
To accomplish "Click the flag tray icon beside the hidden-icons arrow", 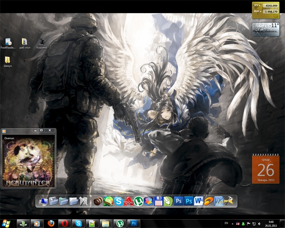I will (238, 224).
